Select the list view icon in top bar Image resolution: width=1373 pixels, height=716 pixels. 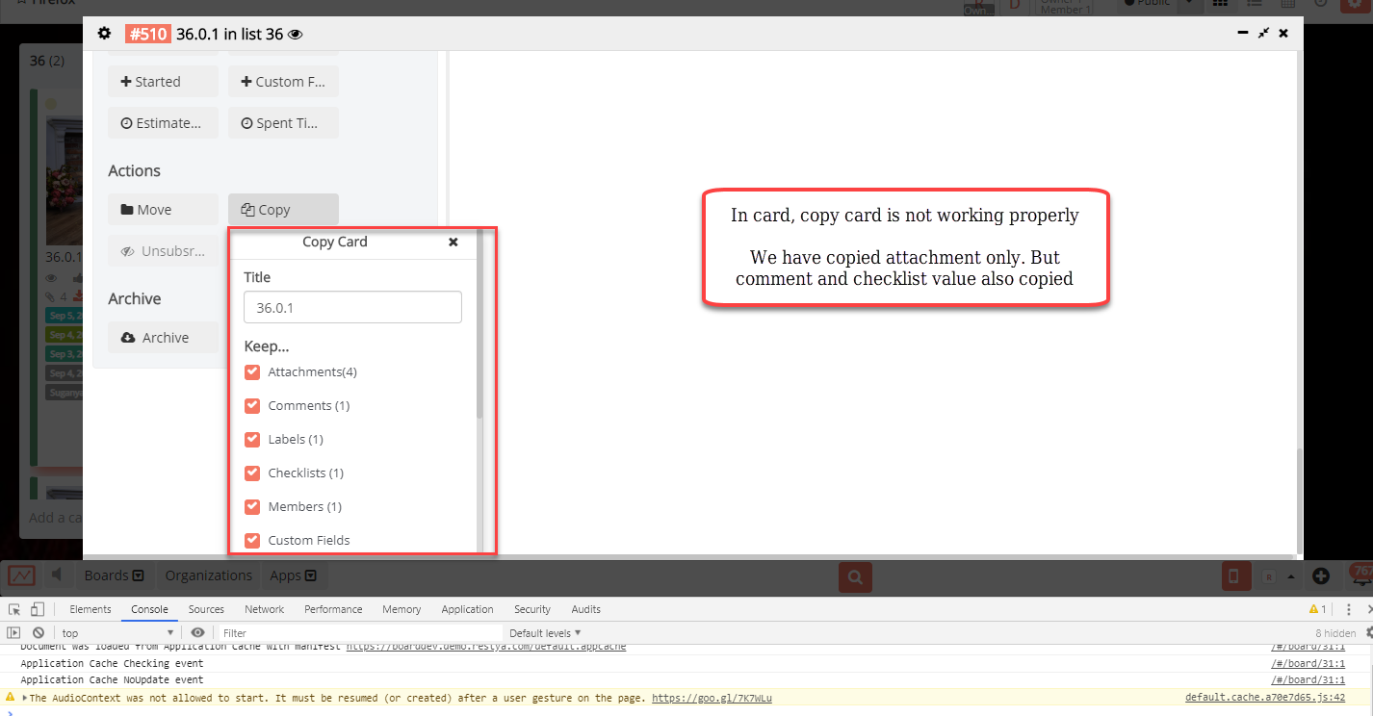[x=1254, y=5]
